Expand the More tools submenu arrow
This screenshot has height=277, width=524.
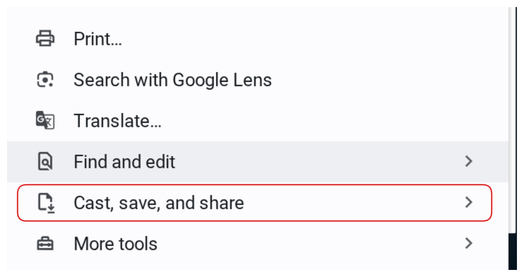(x=469, y=243)
